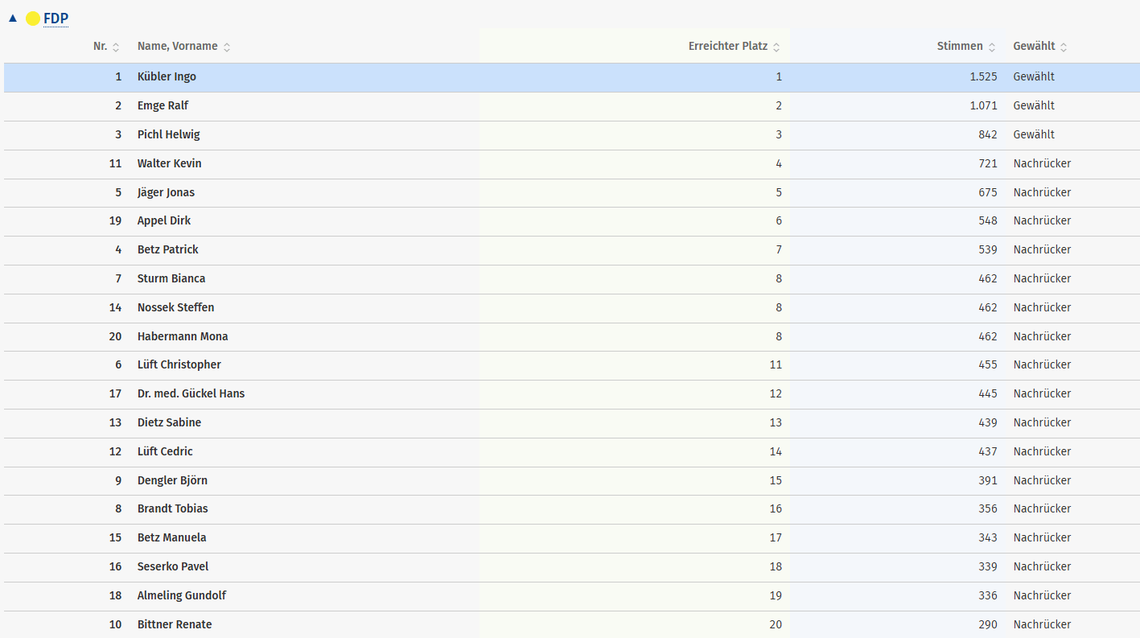
Task: Click the Stimmen column header text
Action: click(959, 47)
